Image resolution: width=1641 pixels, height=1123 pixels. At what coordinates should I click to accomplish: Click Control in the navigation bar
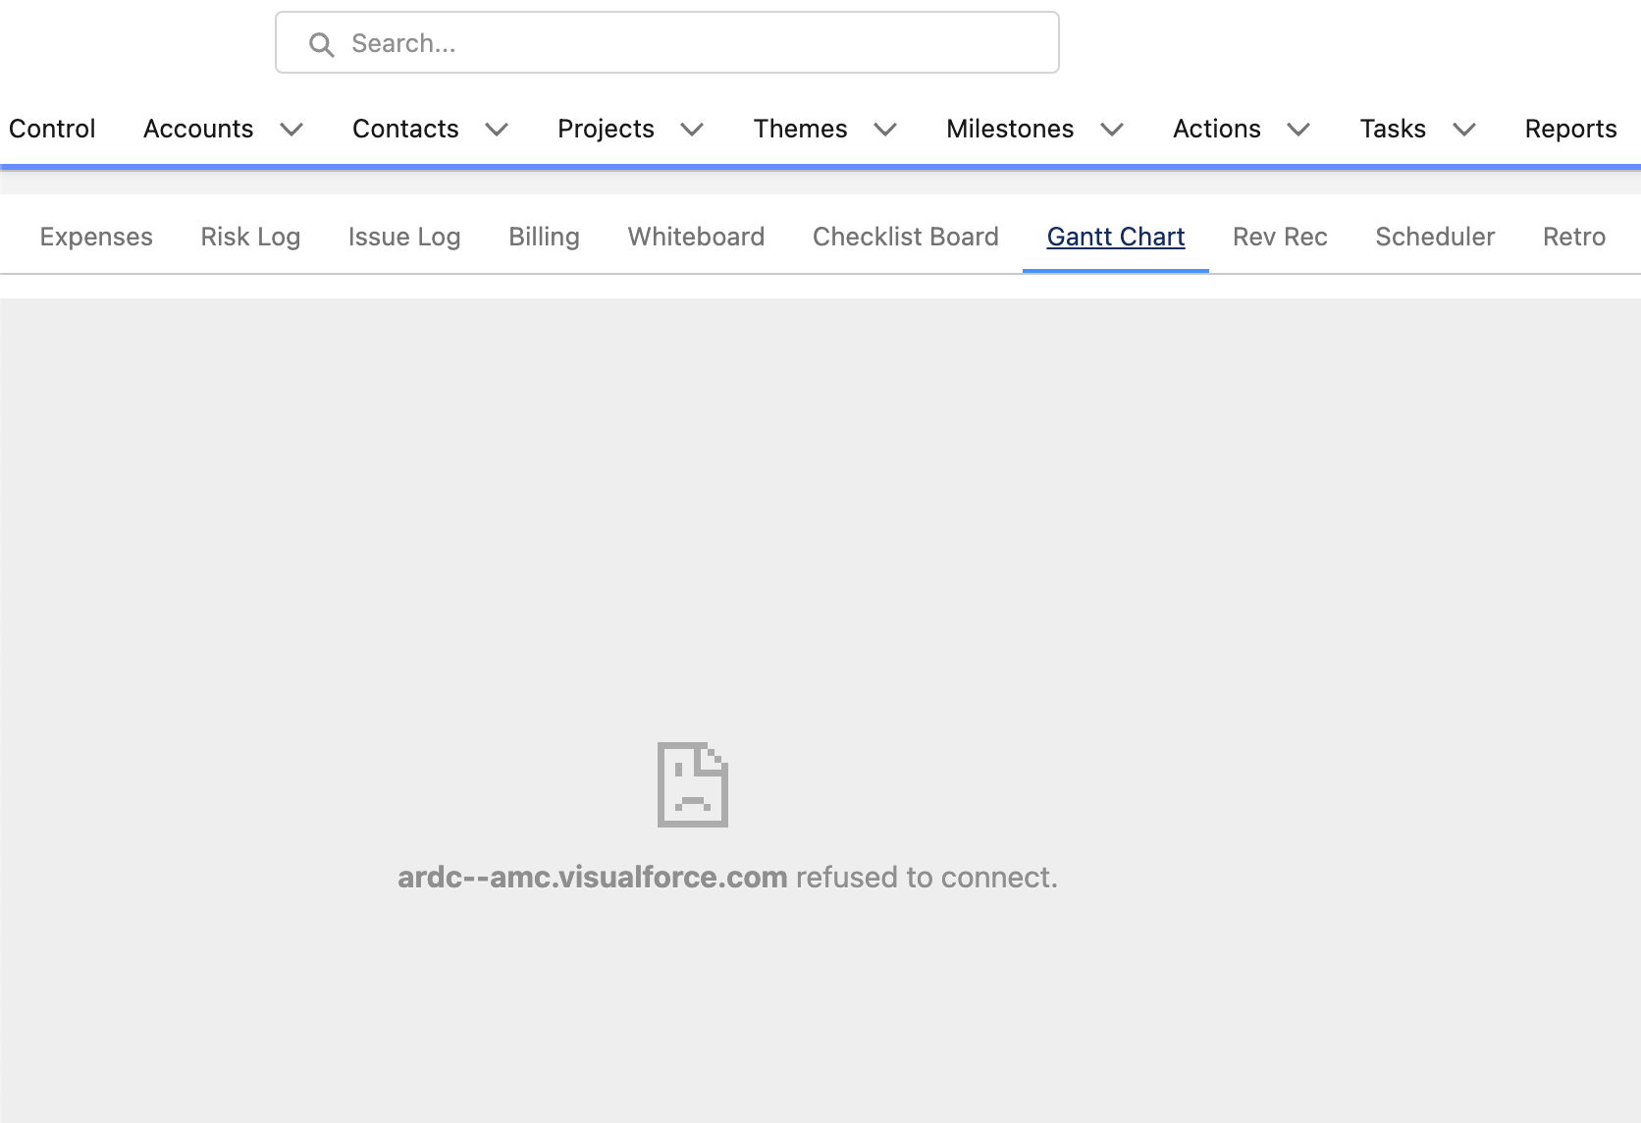point(52,129)
